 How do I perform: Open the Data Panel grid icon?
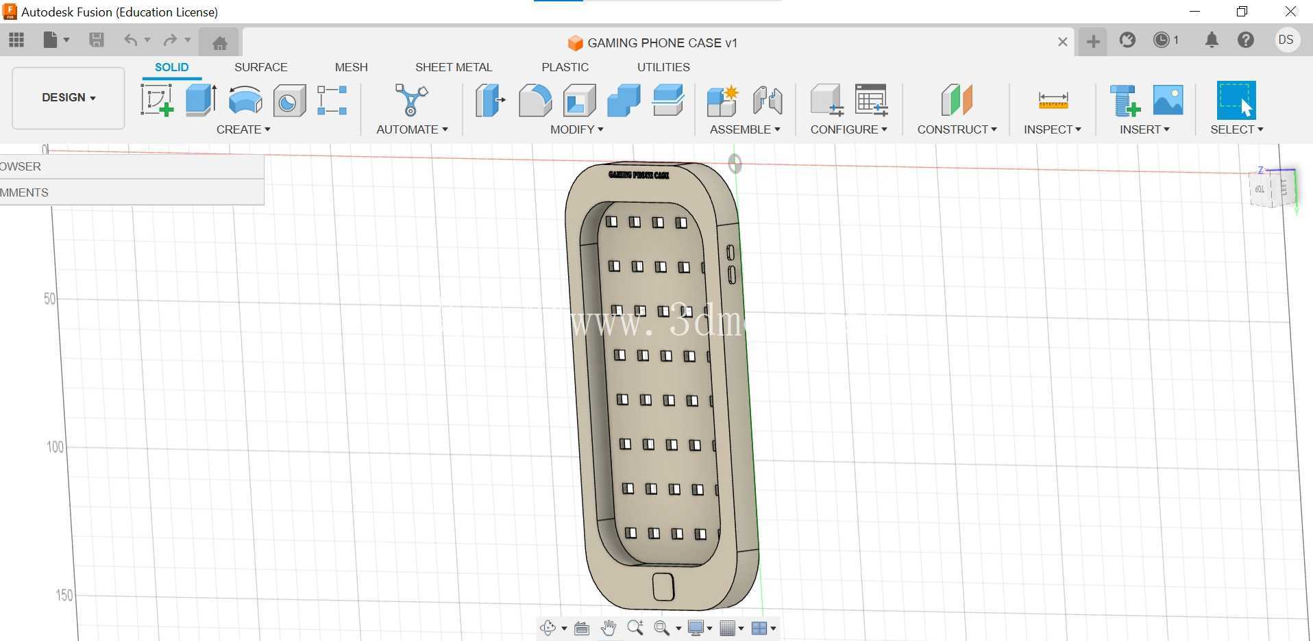tap(16, 40)
